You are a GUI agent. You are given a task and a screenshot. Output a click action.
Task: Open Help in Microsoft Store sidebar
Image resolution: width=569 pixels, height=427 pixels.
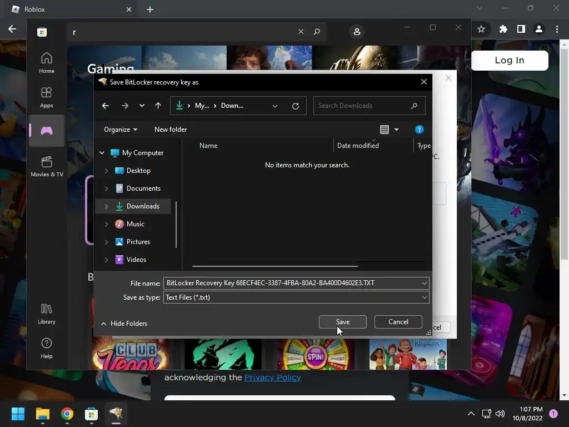coord(47,348)
